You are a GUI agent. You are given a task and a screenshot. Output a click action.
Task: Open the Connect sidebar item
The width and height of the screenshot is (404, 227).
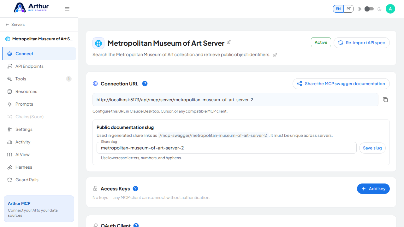tap(39, 54)
